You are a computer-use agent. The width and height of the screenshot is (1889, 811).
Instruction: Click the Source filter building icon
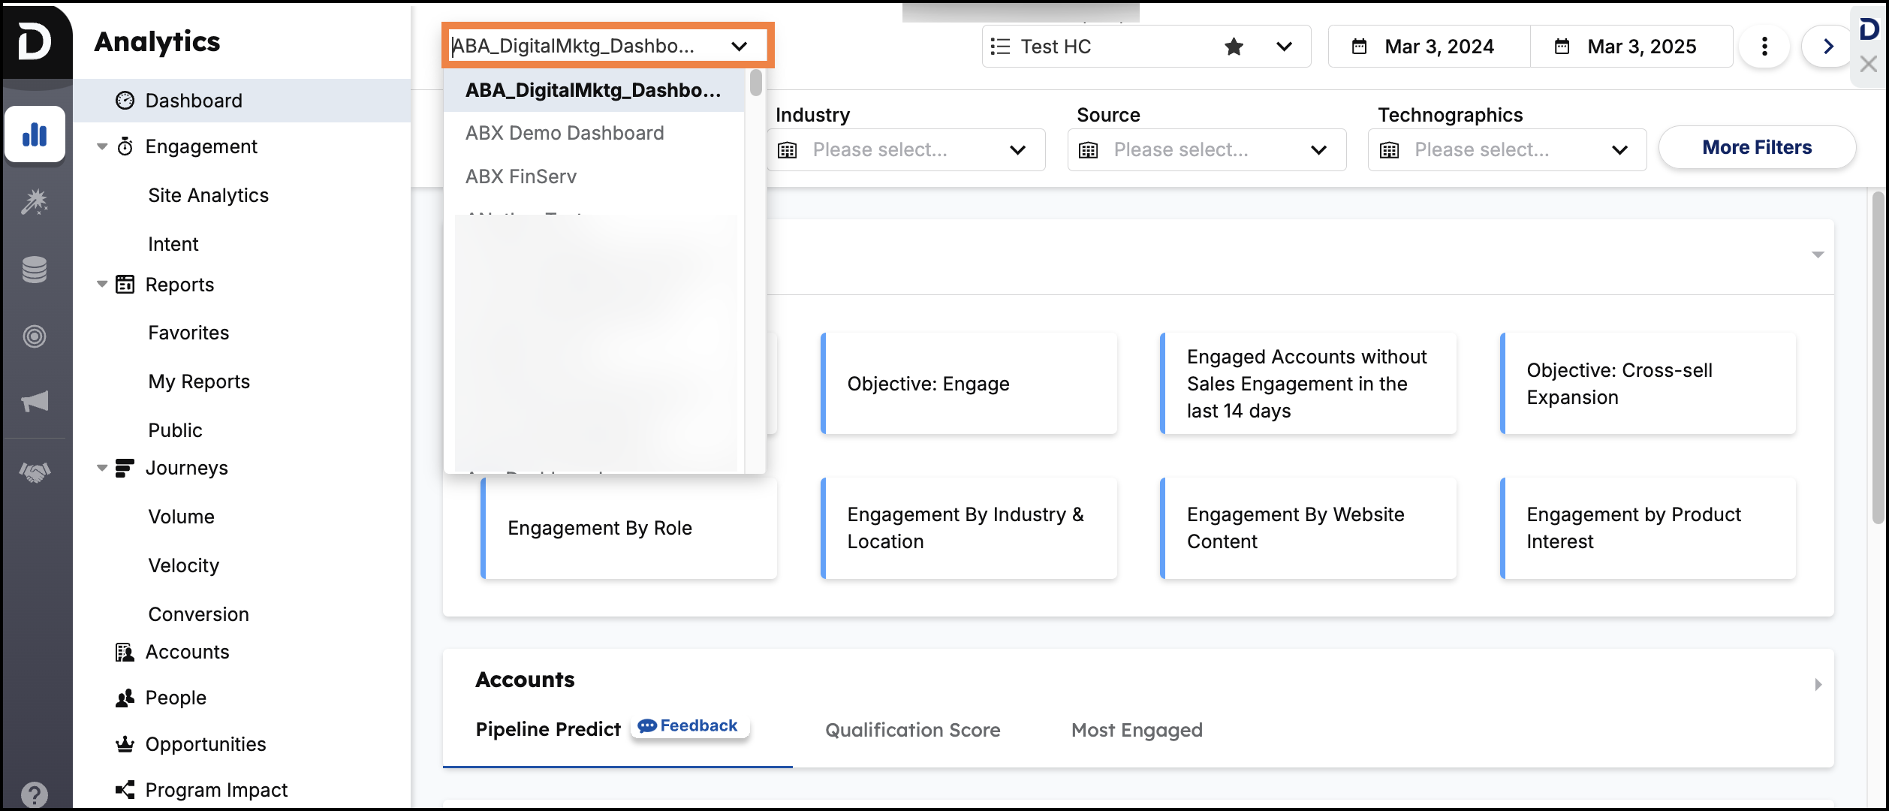point(1088,150)
